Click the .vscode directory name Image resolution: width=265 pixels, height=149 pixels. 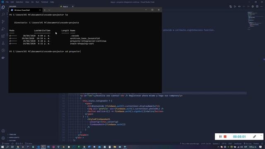75,36
